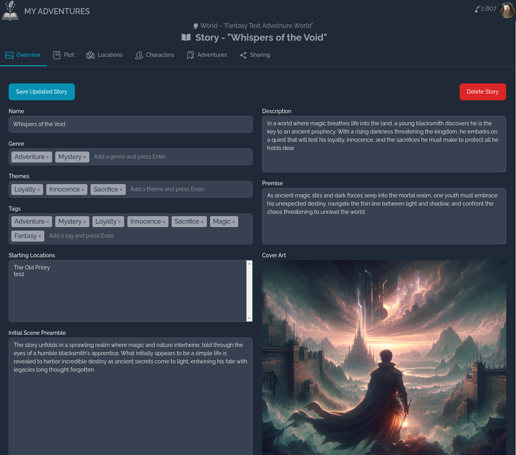Screen dimensions: 516x455
Task: Click the Premise resize handle corner
Action: click(x=504, y=242)
